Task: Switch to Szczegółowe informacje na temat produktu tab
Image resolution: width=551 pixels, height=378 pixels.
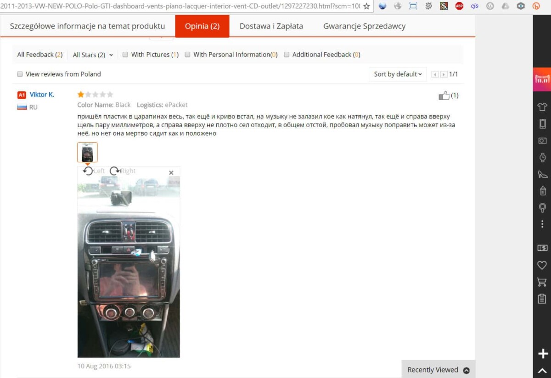Action: [x=87, y=26]
